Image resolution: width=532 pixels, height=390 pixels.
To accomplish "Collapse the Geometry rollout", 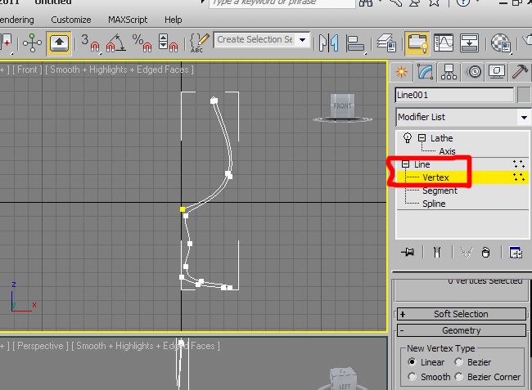I will [x=461, y=330].
